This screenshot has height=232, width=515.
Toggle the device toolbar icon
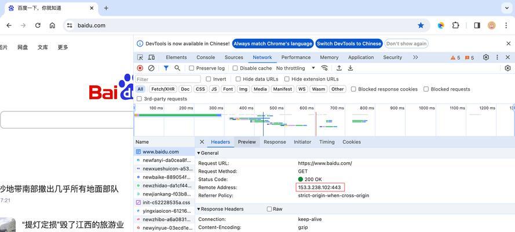pyautogui.click(x=151, y=57)
